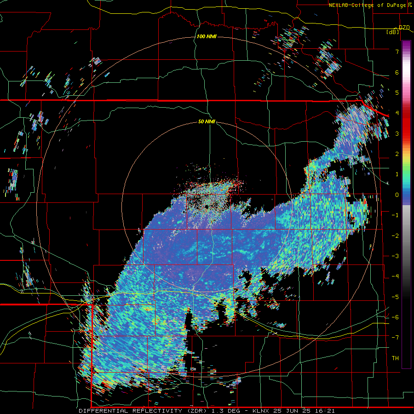Select the positive 6 value on scale

click(397, 72)
